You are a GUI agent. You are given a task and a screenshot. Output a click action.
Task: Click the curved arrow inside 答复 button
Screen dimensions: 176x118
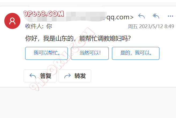pyautogui.click(x=33, y=76)
